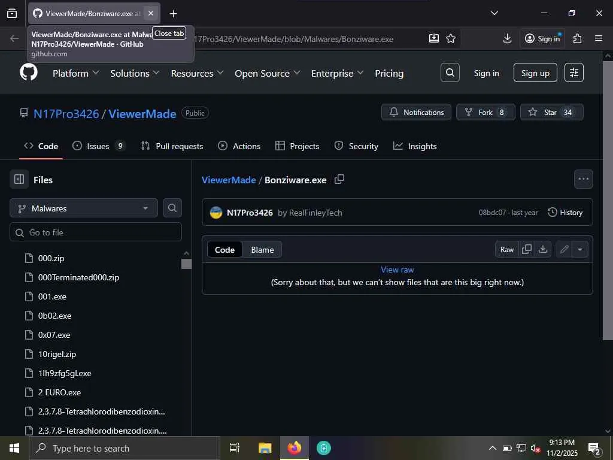Open 2 EURO.exe in file tree
Viewport: 613px width, 460px height.
click(x=59, y=392)
